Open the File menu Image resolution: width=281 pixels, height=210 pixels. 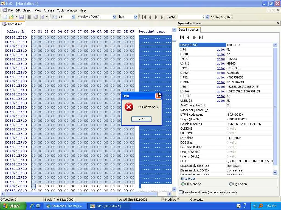coord(10,10)
